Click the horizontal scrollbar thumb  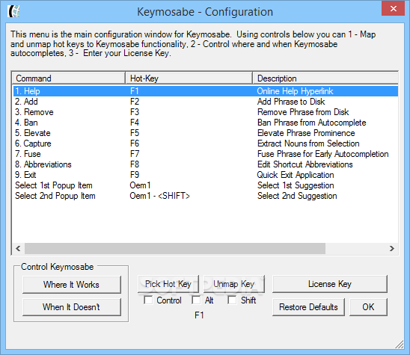pyautogui.click(x=175, y=248)
